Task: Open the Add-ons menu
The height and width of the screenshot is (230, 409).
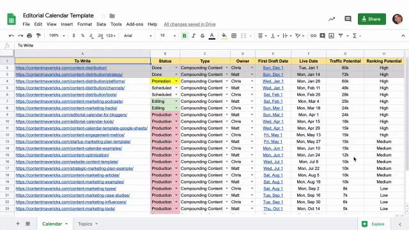Action: coord(135,24)
